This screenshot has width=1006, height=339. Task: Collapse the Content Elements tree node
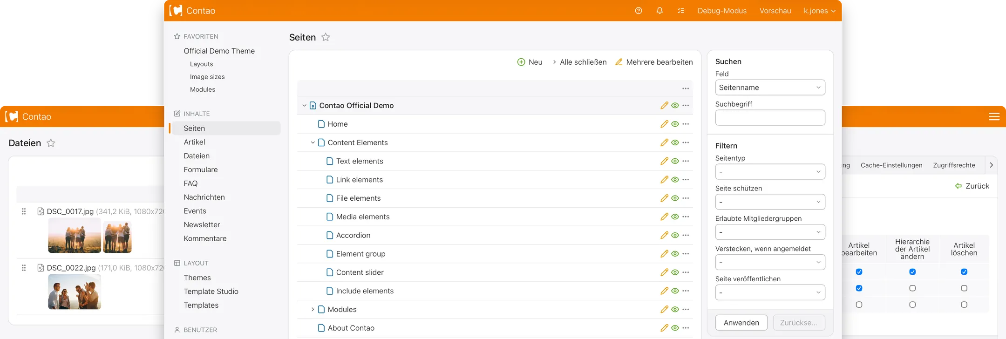point(313,142)
